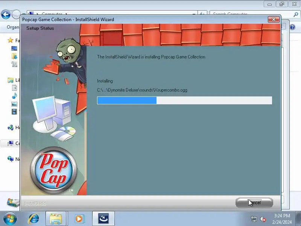Screen dimensions: 301x226
Task: Click the installation progress bar
Action: pos(184,100)
